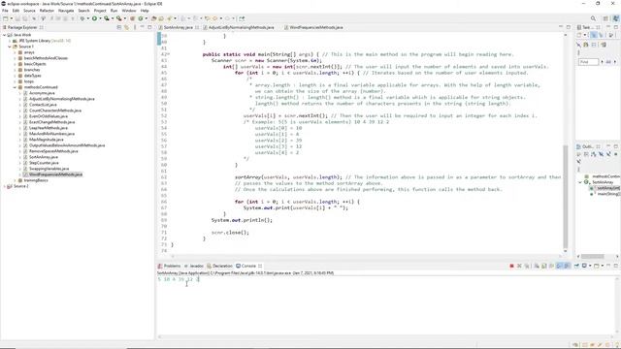Open the Run menu
The height and width of the screenshot is (349, 621).
click(114, 11)
